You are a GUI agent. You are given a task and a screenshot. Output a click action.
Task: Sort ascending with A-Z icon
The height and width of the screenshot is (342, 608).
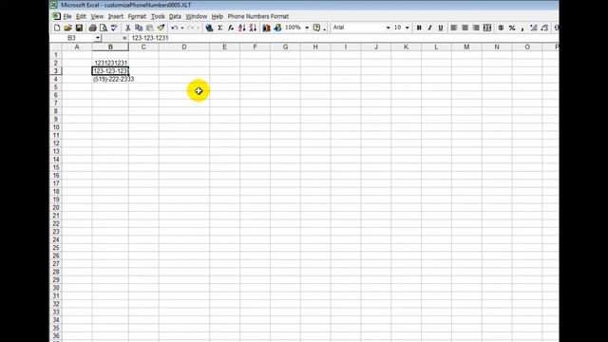tap(242, 28)
